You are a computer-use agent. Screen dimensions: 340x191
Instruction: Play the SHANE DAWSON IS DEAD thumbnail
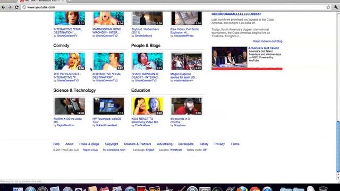[x=148, y=62]
